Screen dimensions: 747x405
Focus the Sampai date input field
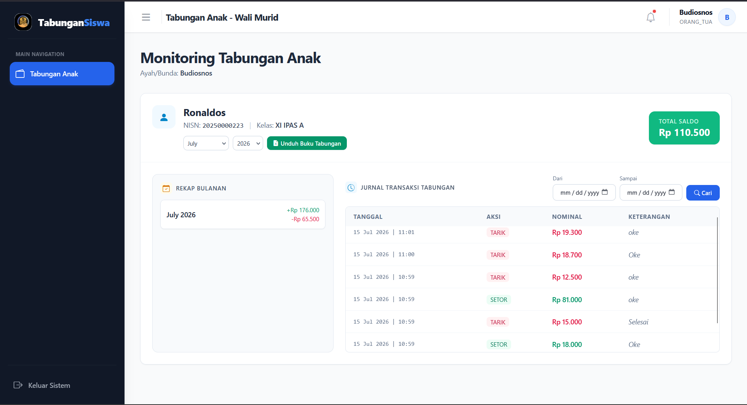pyautogui.click(x=651, y=192)
